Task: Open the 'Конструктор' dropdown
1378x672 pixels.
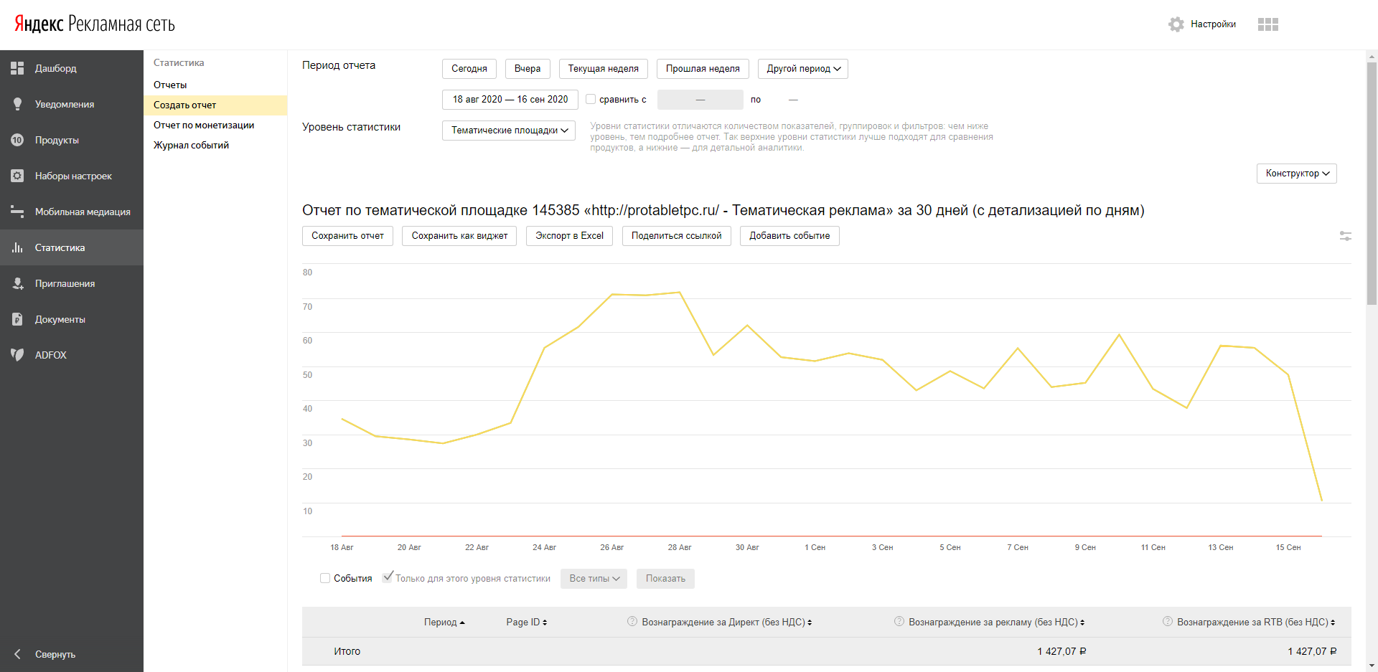Action: coord(1296,174)
